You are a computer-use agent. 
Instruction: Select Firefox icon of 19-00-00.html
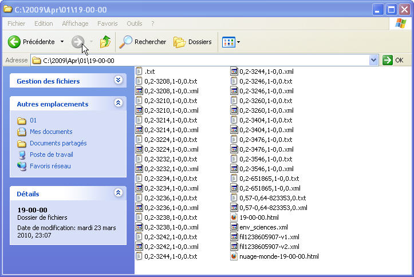tap(234, 217)
